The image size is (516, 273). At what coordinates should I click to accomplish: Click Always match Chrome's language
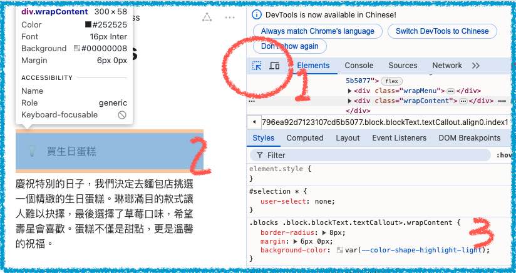317,31
